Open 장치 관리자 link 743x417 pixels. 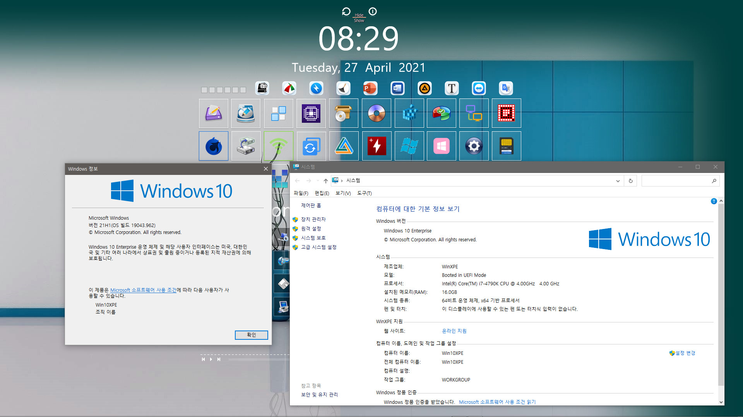(313, 219)
